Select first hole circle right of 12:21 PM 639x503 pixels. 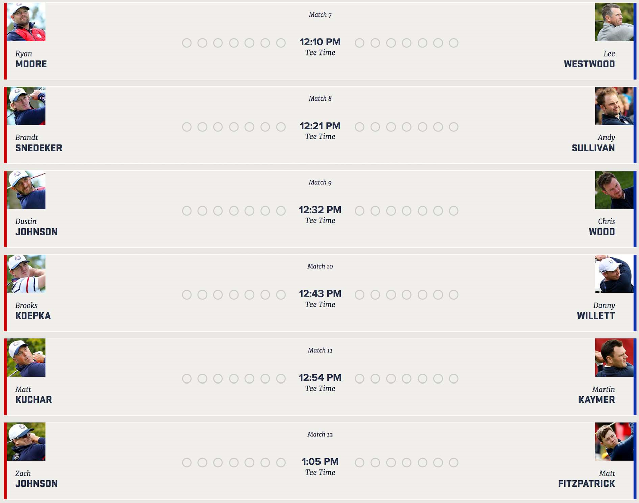coord(360,127)
